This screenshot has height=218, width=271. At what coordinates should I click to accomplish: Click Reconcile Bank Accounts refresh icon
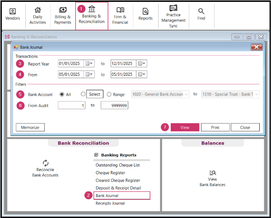pyautogui.click(x=46, y=163)
